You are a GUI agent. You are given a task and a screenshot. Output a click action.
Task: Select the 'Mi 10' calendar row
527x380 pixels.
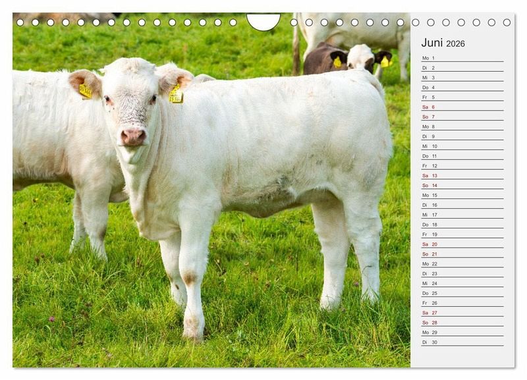point(462,146)
